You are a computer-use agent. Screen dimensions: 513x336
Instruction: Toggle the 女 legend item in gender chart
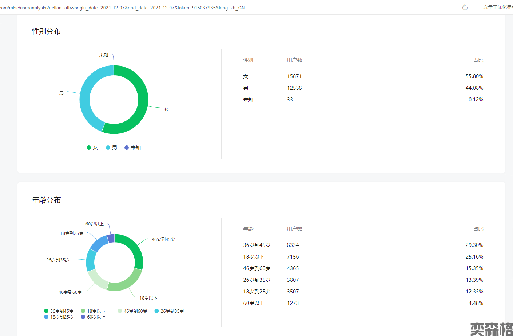92,148
